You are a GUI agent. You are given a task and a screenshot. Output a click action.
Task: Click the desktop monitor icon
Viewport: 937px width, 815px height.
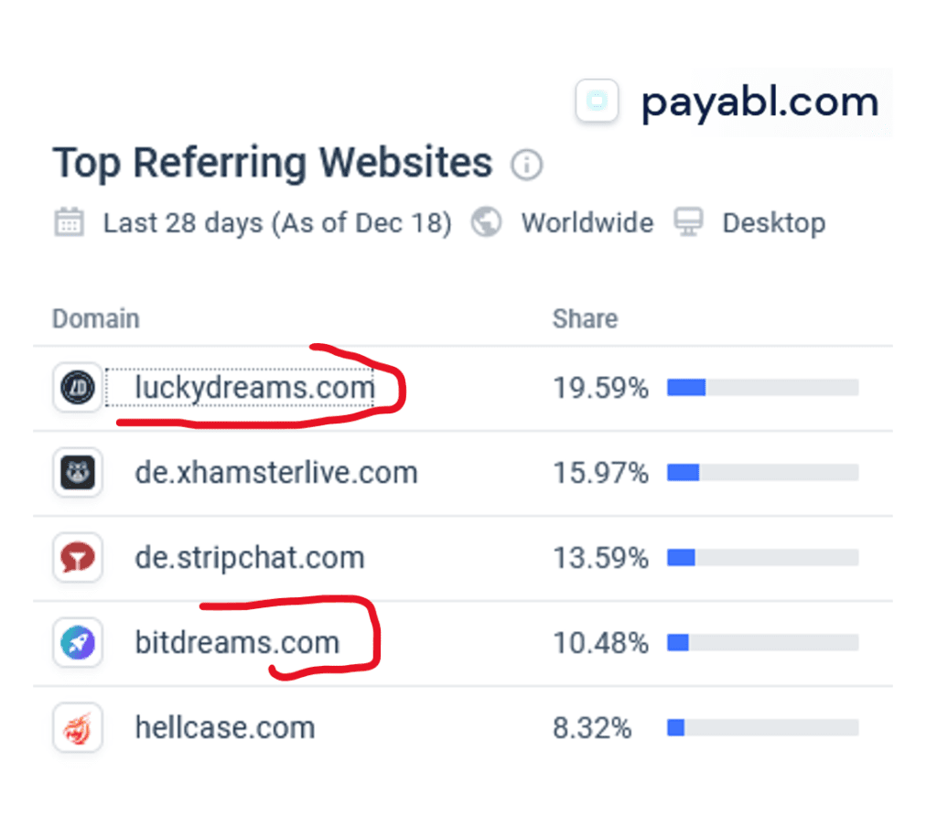coord(688,222)
